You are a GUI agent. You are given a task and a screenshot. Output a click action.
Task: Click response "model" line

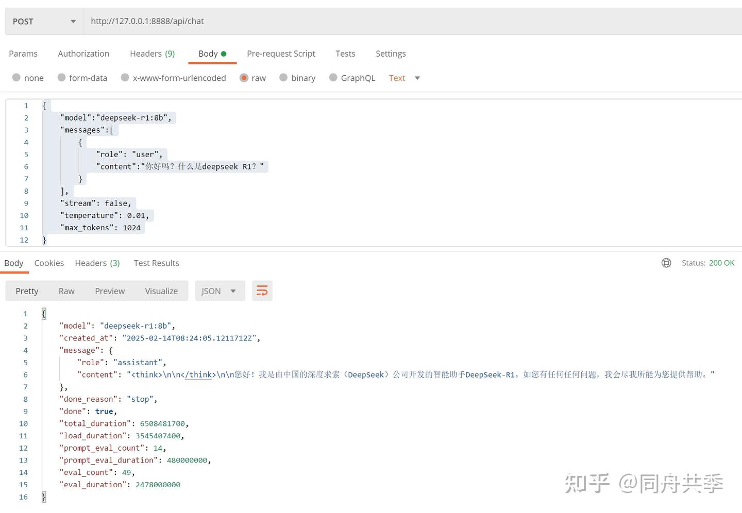point(117,326)
